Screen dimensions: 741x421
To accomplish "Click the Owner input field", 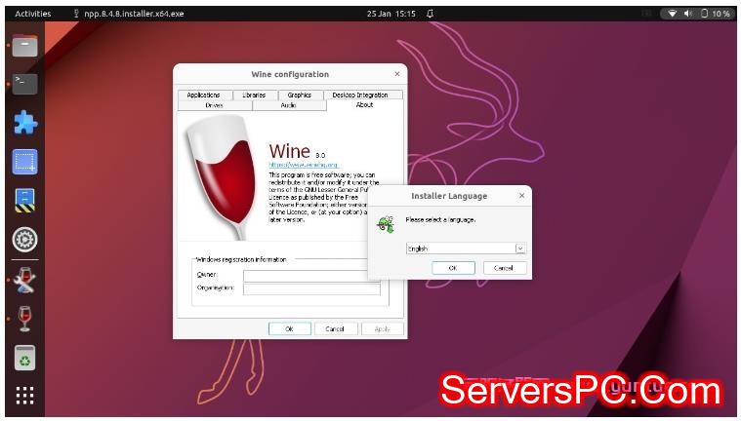I will click(x=311, y=276).
